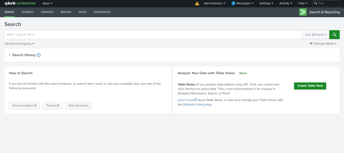344x153 pixels.
Task: Open the Help menu
Action: point(303,3)
